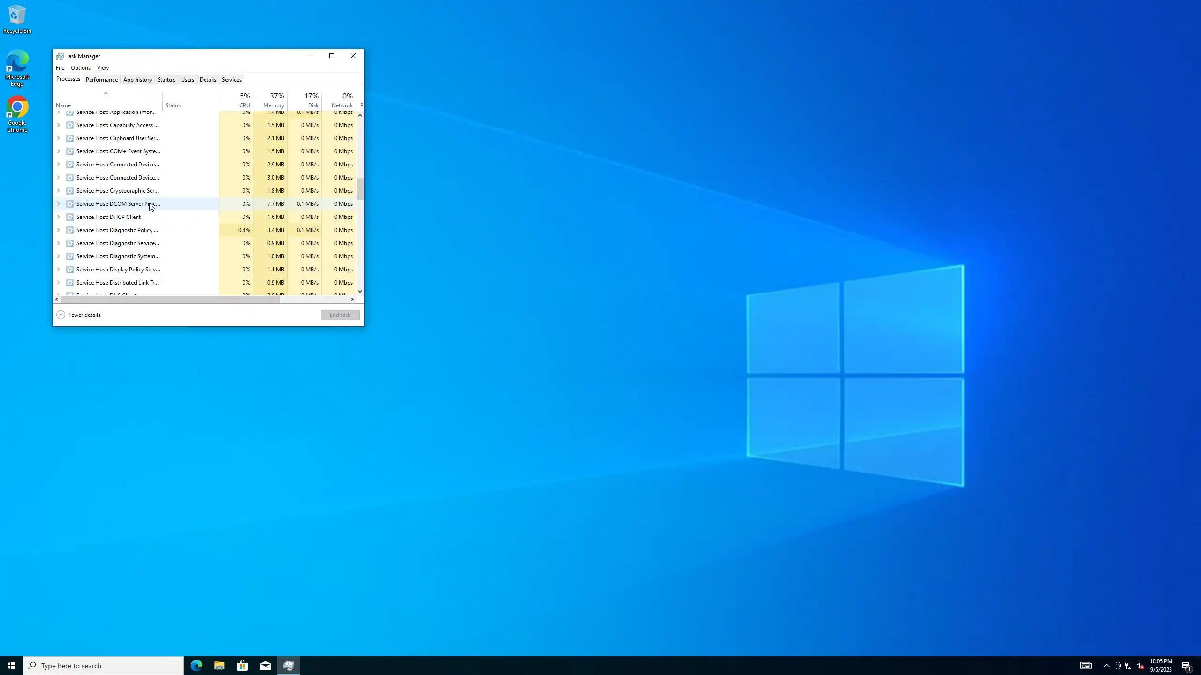The height and width of the screenshot is (675, 1201).
Task: Open Google Chrome desktop shortcut
Action: tap(17, 114)
